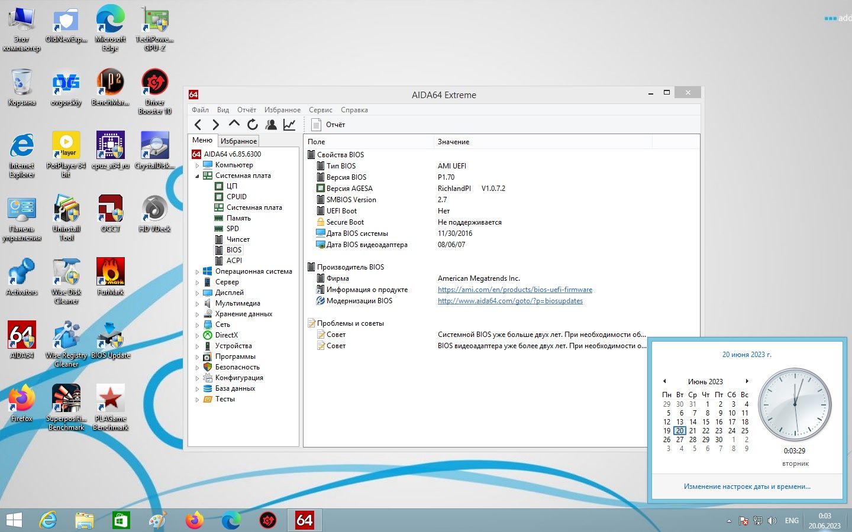Select day 24 in June calendar

tap(732, 431)
